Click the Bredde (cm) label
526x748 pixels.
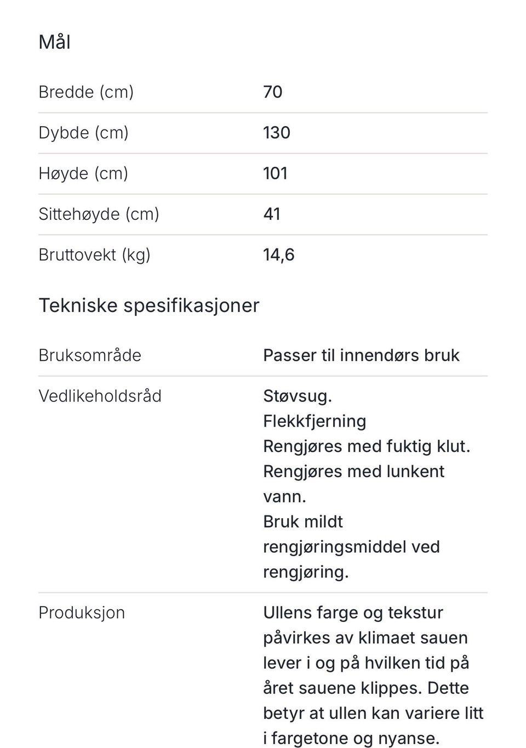pyautogui.click(x=86, y=92)
